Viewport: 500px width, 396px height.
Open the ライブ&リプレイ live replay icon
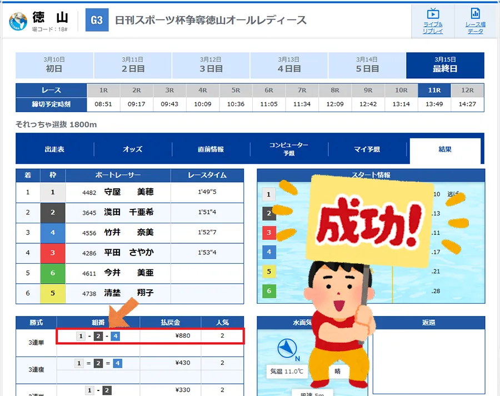tap(433, 21)
